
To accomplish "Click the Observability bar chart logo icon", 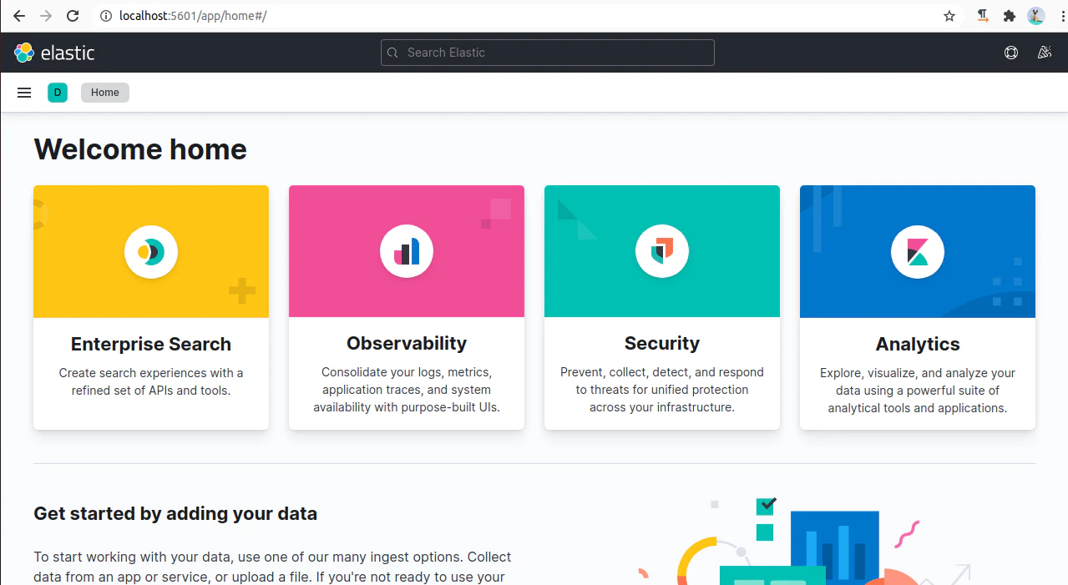I will coord(407,251).
